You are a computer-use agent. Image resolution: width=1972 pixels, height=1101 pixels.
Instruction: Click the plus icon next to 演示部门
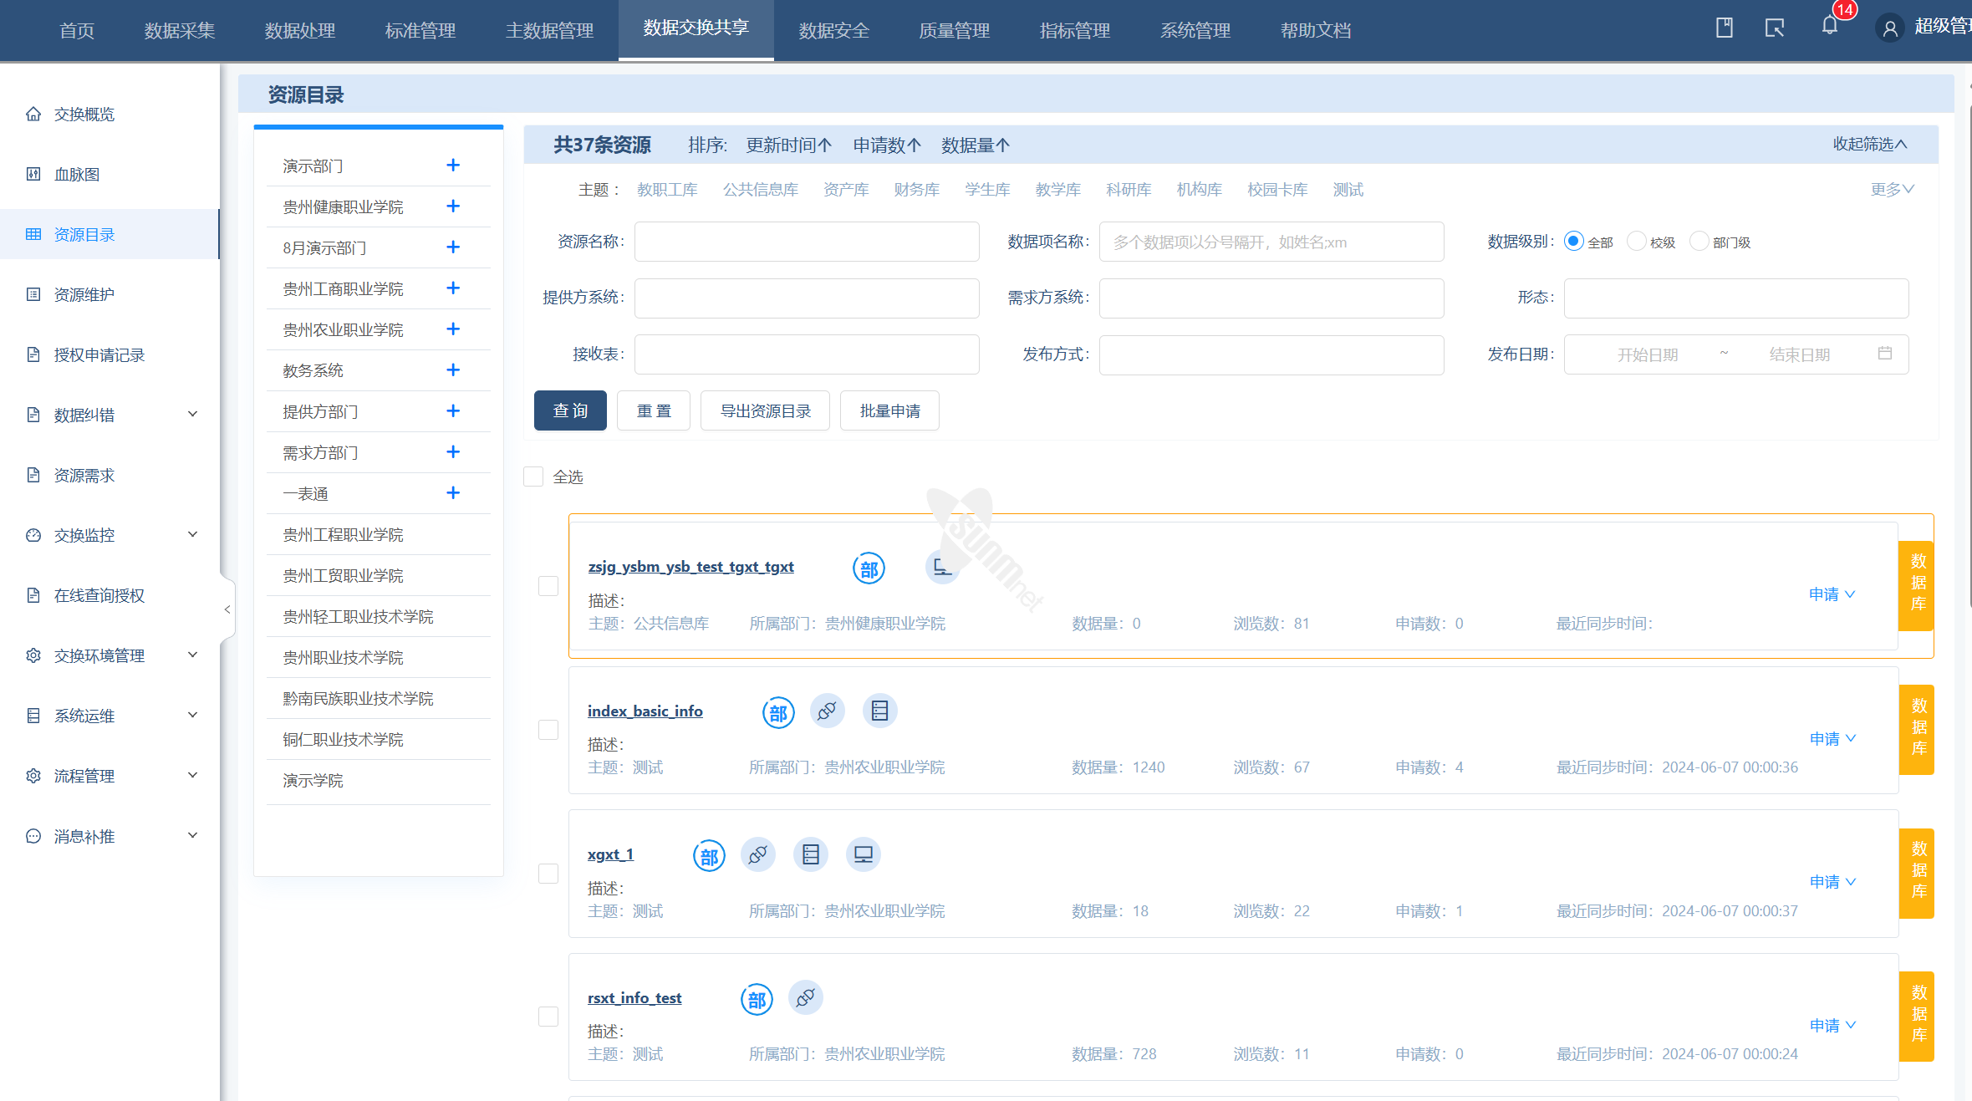point(453,166)
